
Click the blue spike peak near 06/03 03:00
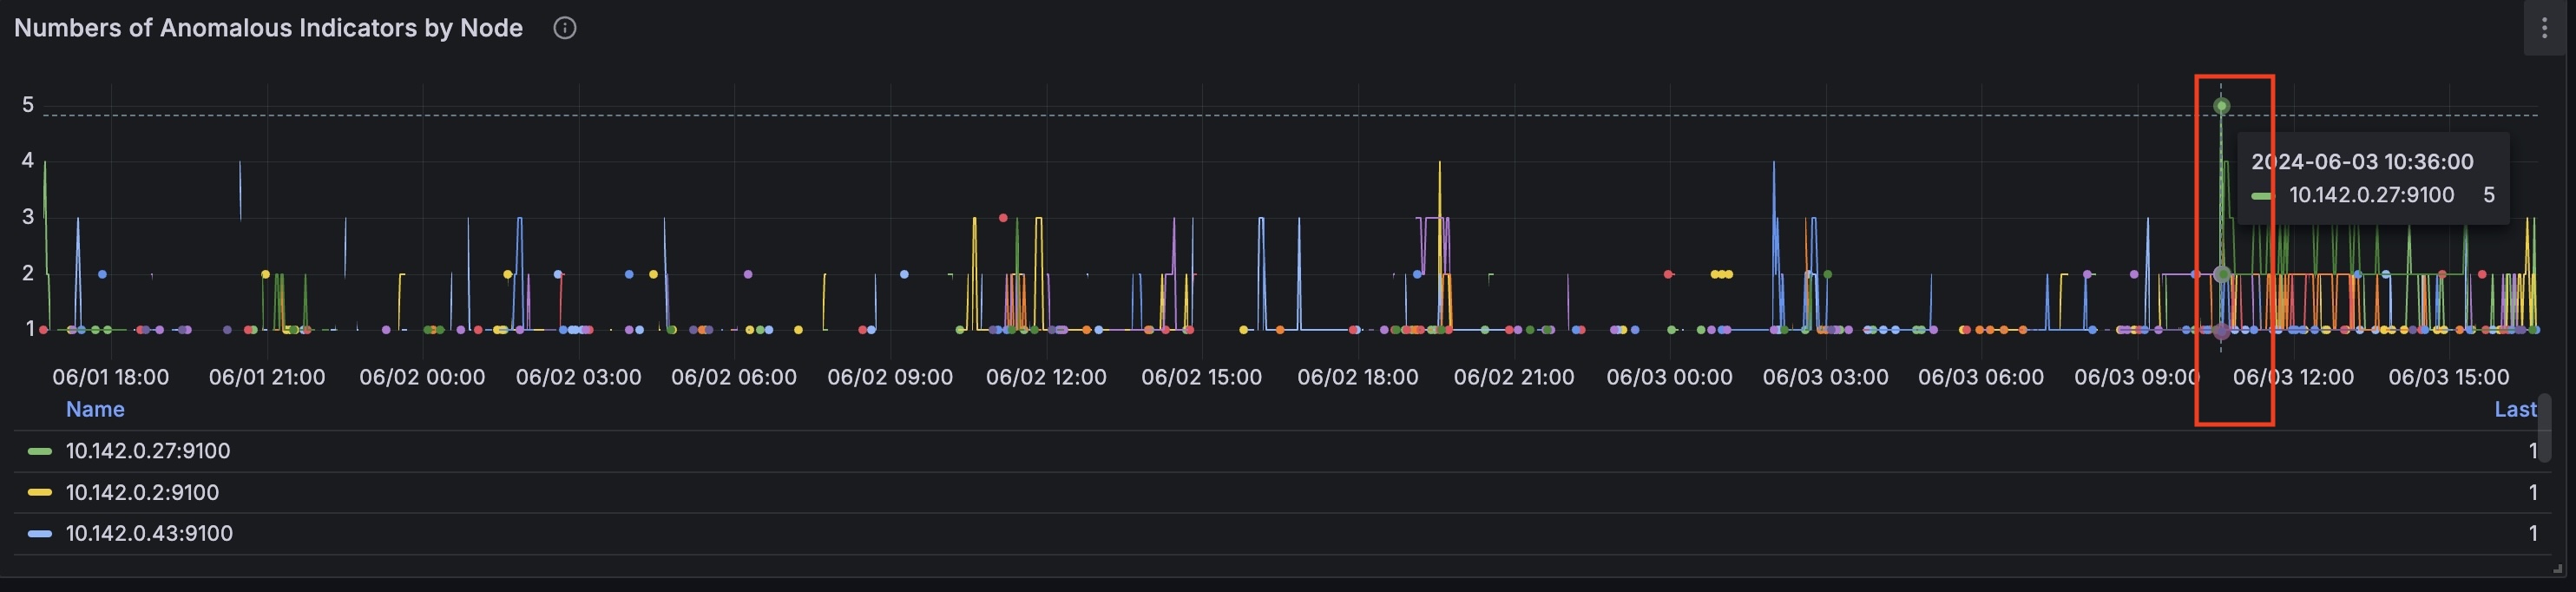coord(1774,163)
